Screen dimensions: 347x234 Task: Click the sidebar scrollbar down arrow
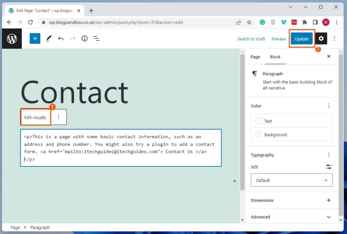click(341, 220)
